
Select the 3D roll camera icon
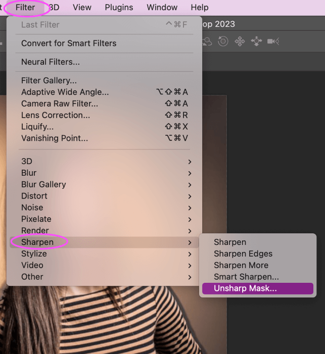(x=223, y=41)
